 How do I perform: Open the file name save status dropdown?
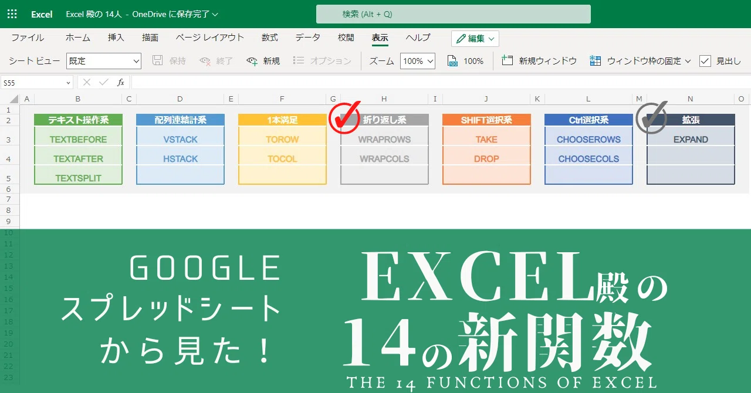(x=141, y=14)
